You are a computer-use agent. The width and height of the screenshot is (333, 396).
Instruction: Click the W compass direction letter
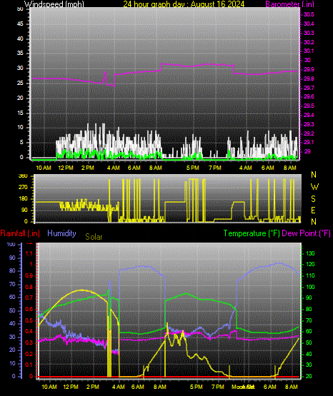coord(314,187)
